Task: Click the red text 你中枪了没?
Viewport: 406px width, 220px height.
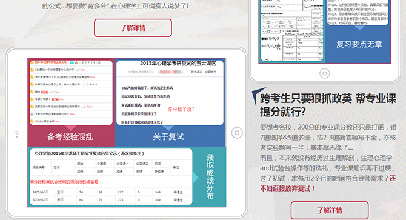Action: coord(181,109)
